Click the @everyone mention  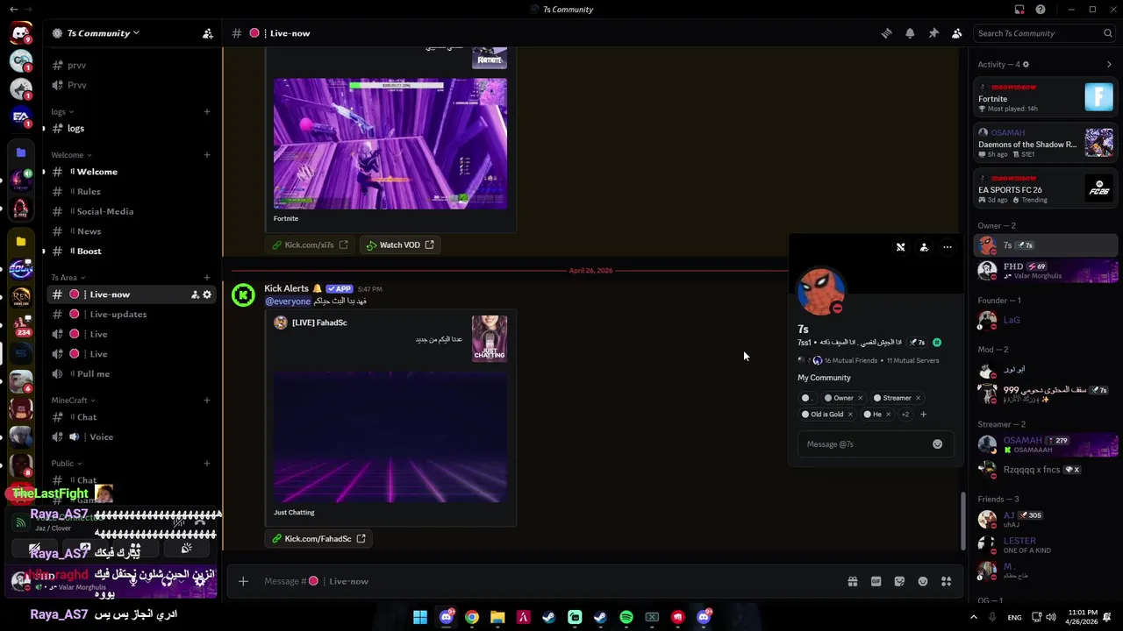pos(288,301)
